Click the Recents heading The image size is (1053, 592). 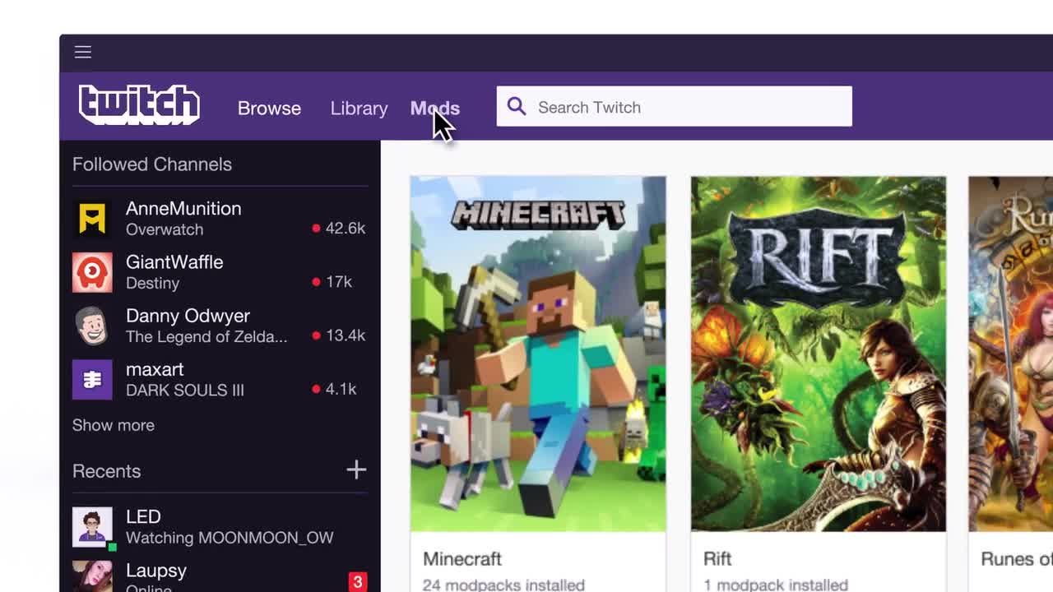[106, 471]
